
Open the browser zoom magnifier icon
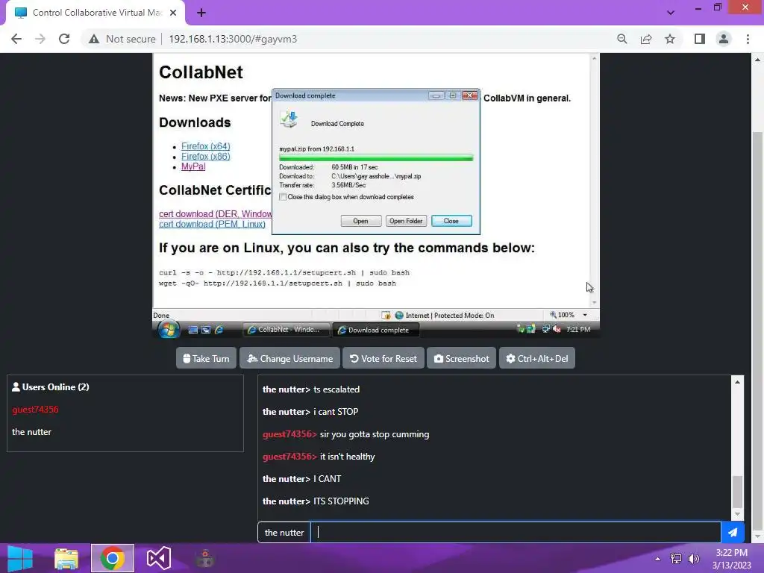621,39
